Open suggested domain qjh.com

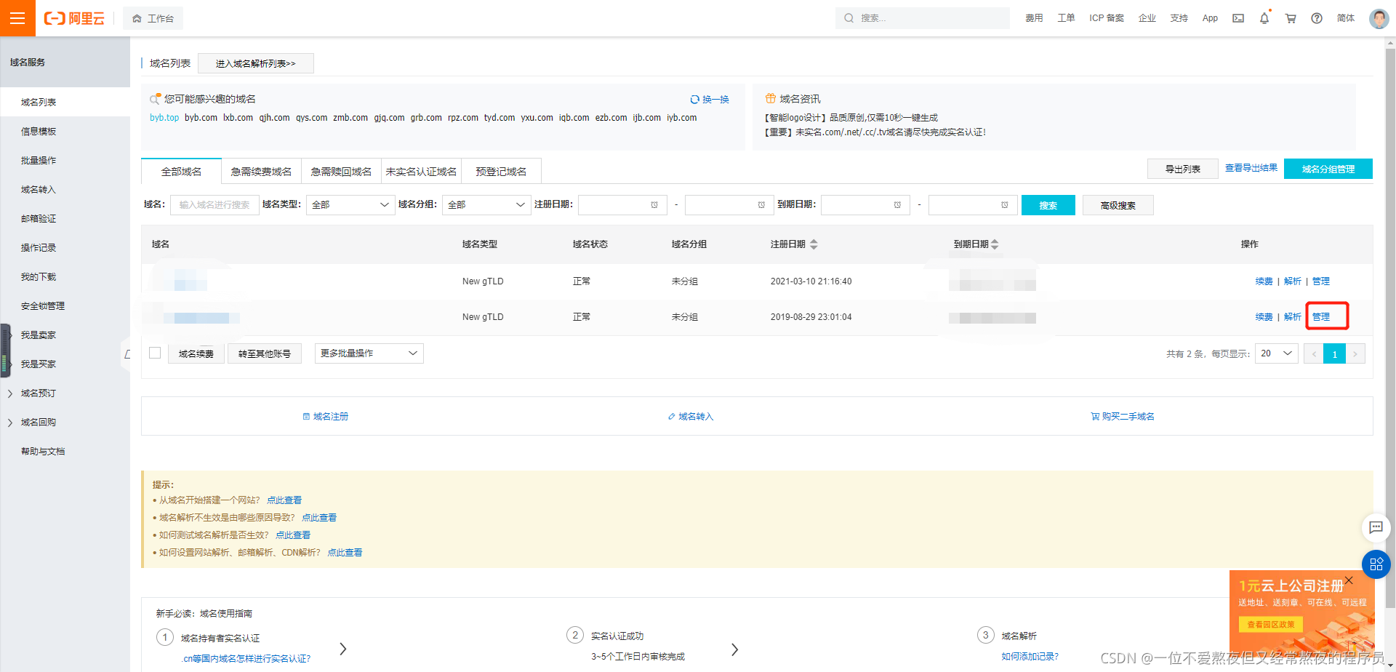click(274, 118)
